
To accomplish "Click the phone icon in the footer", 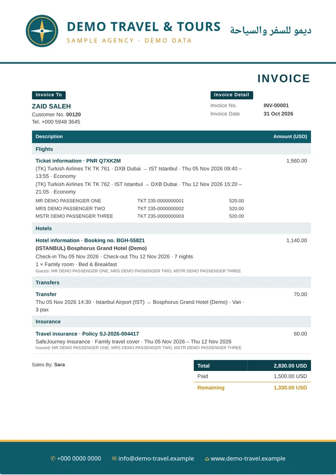I will [x=53, y=459].
